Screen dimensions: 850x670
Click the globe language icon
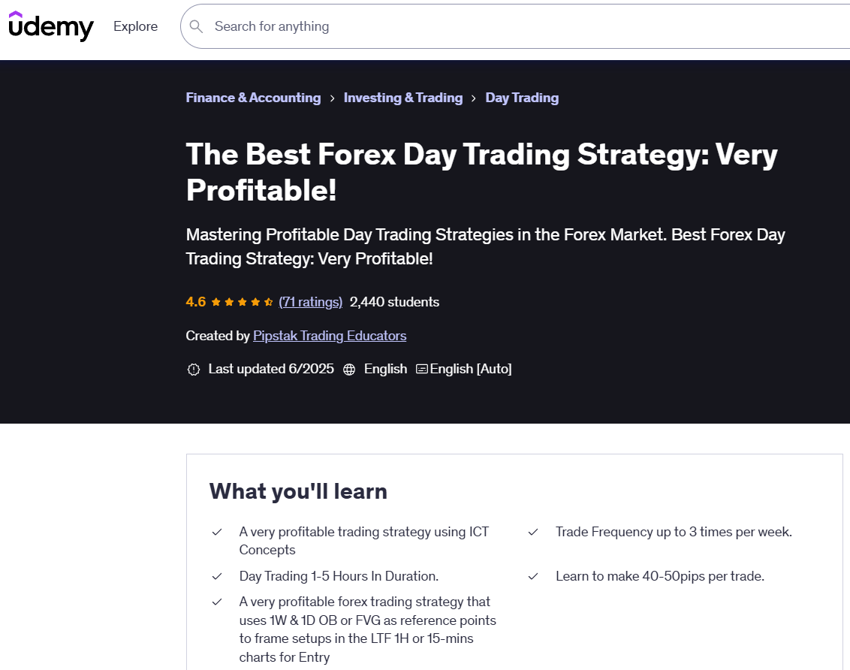tap(349, 370)
